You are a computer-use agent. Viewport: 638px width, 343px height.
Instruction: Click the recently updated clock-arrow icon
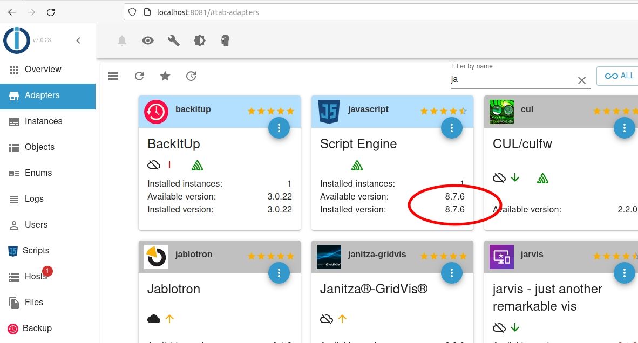click(191, 76)
